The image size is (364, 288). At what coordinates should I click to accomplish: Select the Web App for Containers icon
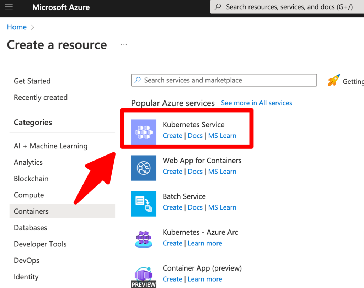pyautogui.click(x=144, y=168)
